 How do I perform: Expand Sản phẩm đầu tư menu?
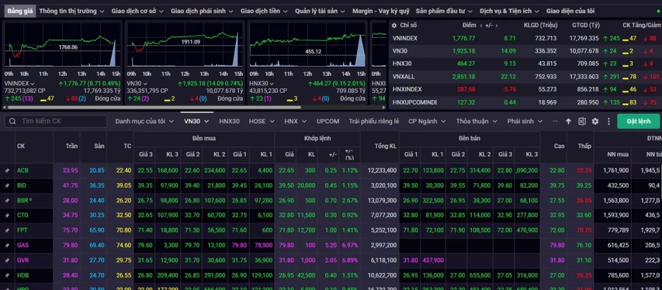click(444, 11)
